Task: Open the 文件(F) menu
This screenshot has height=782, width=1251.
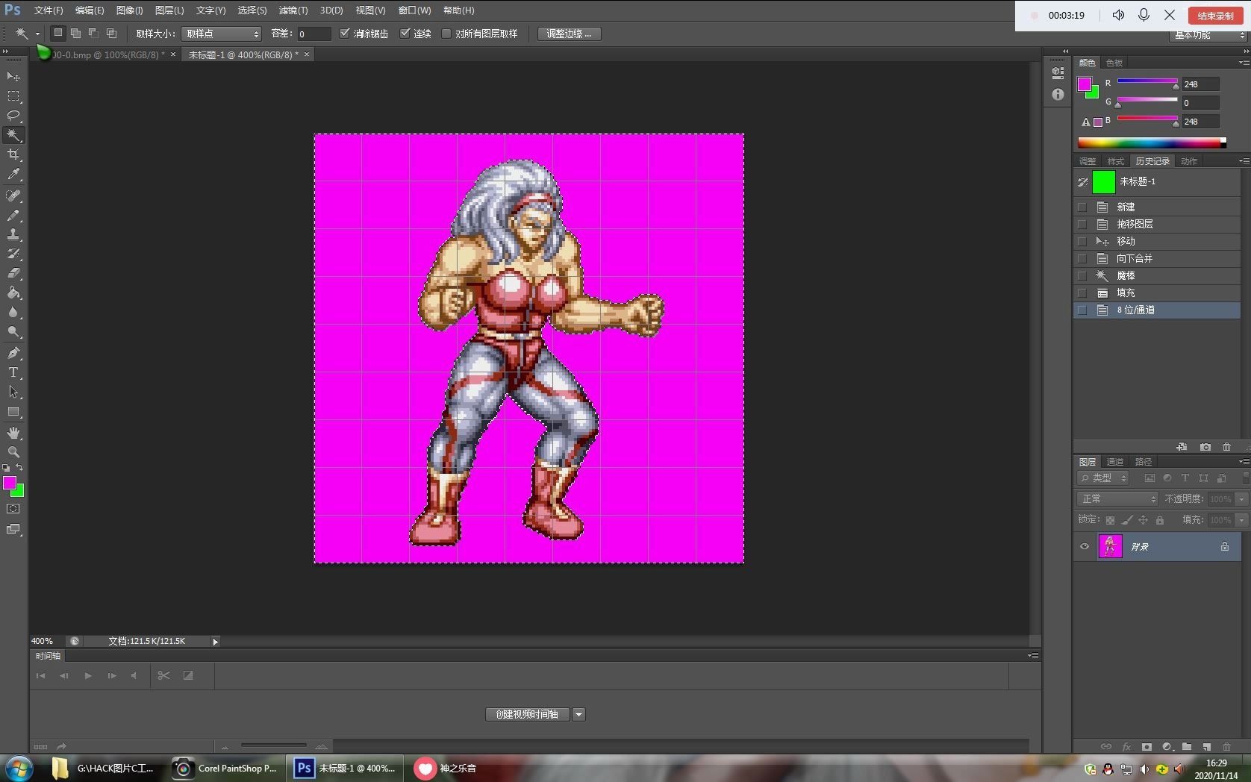Action: click(49, 10)
